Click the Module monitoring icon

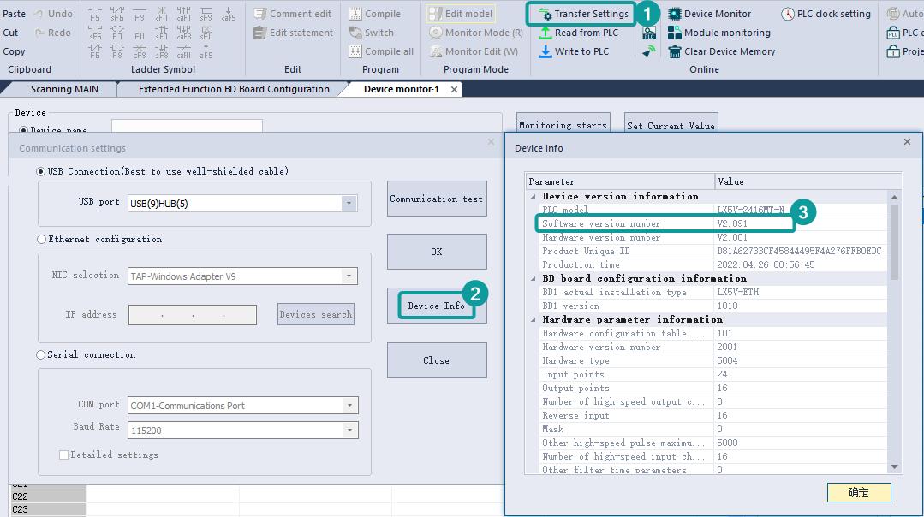[675, 33]
